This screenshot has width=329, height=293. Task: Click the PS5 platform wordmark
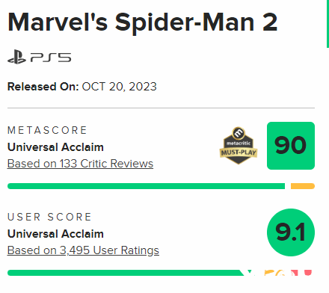51,58
